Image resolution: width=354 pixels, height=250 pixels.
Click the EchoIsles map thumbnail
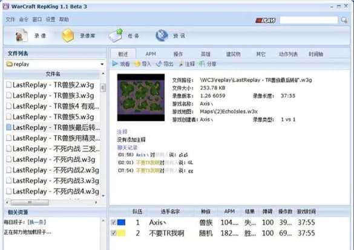coord(141,97)
